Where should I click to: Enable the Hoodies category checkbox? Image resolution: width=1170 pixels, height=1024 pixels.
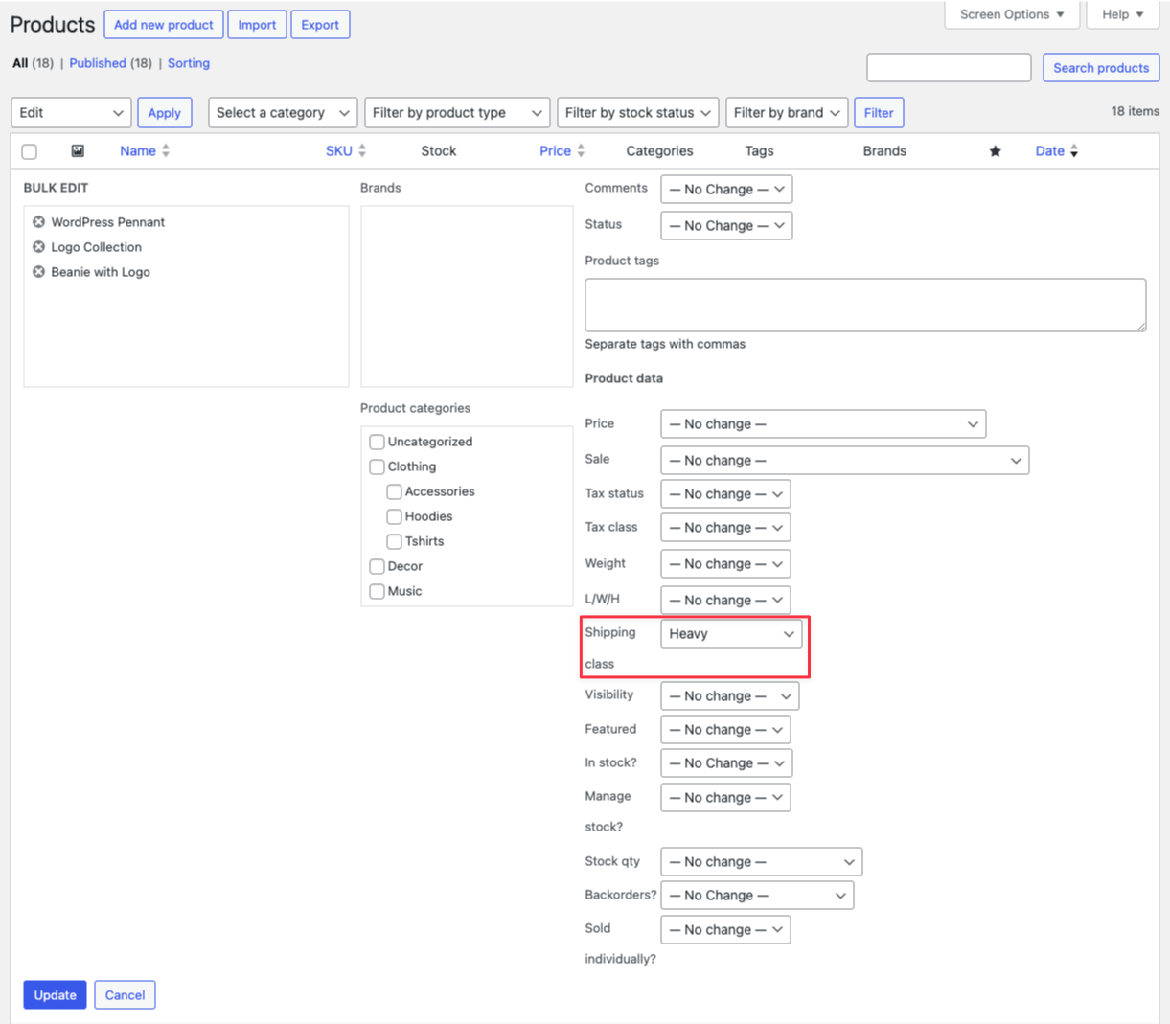[394, 516]
